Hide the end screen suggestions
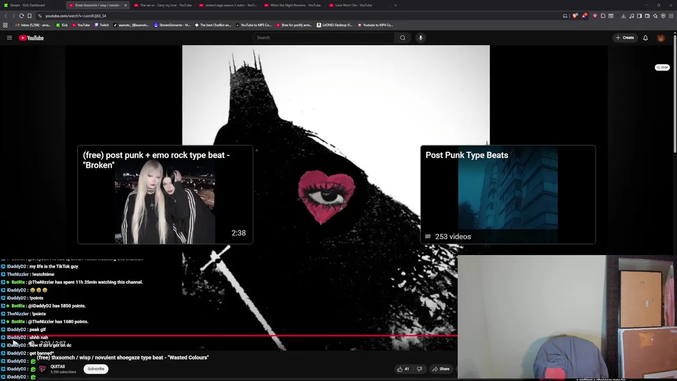 [662, 67]
